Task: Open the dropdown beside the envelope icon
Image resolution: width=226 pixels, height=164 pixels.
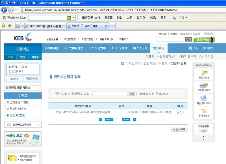Action: pyautogui.click(x=186, y=18)
